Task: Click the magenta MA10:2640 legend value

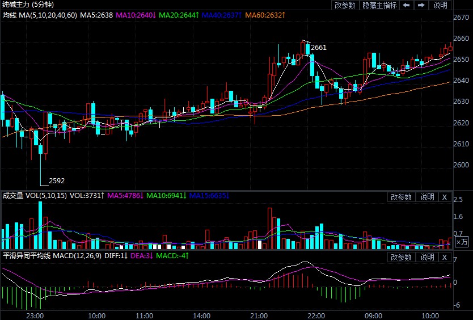Action: coord(135,14)
